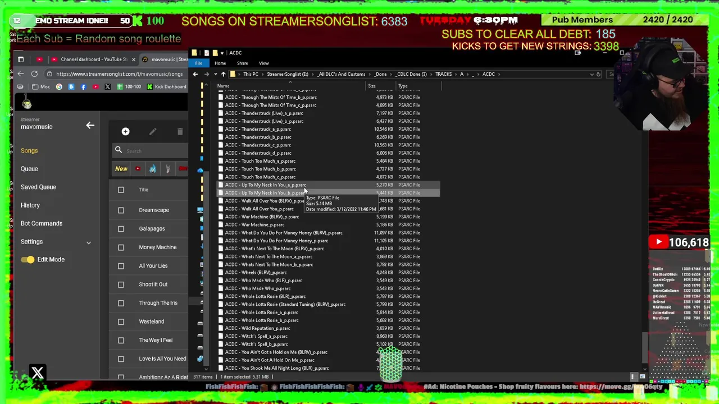
Task: Tick the checkbox for Galapagos
Action: click(121, 228)
